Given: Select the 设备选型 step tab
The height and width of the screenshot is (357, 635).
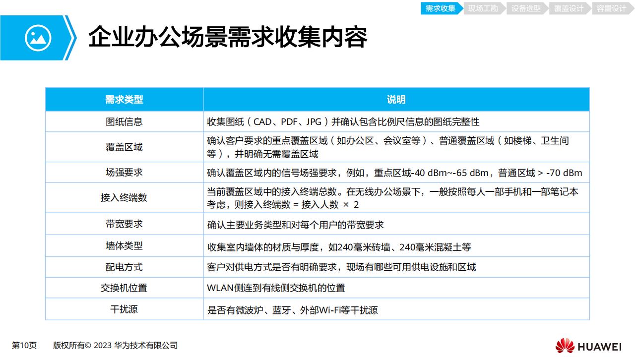Looking at the screenshot, I should click(x=526, y=8).
